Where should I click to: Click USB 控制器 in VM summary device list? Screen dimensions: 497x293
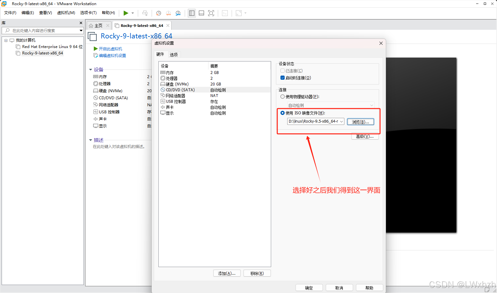click(106, 112)
